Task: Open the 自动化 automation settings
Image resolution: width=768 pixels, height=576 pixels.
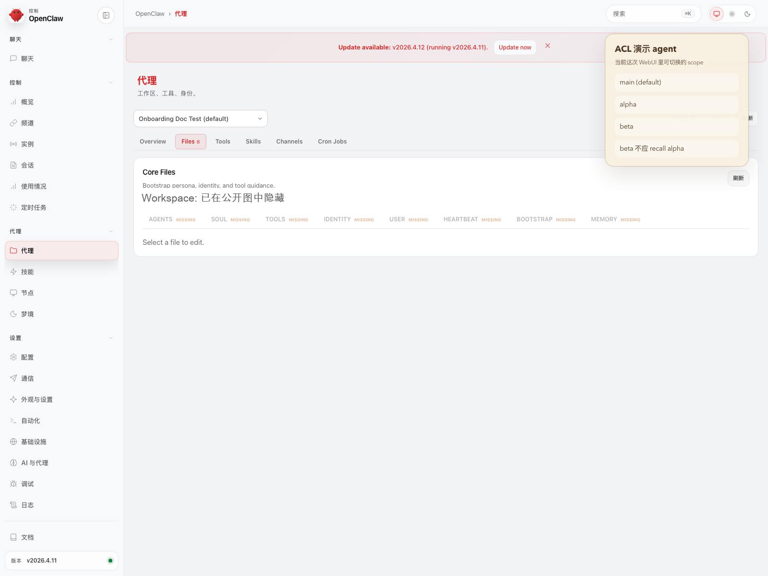Action: [x=61, y=420]
